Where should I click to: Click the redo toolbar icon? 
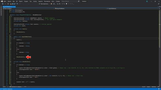20,4
